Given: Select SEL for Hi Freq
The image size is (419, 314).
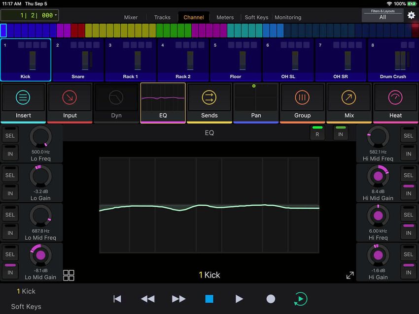Looking at the screenshot, I should tap(409, 213).
